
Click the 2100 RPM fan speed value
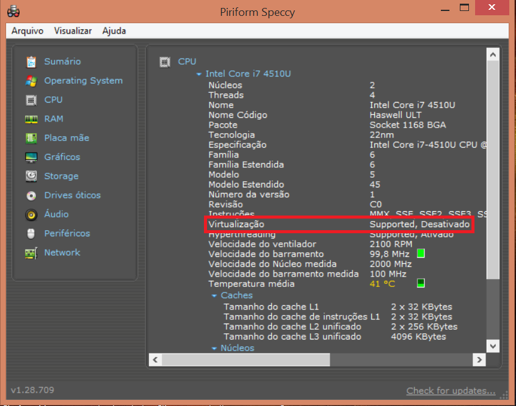(x=391, y=244)
